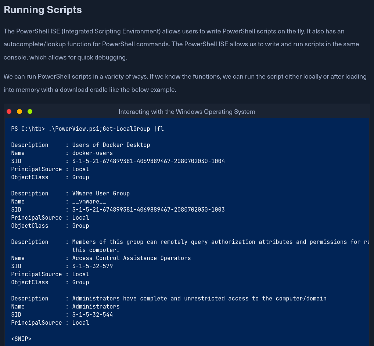Click the SID value ending in 1003

pyautogui.click(x=148, y=210)
